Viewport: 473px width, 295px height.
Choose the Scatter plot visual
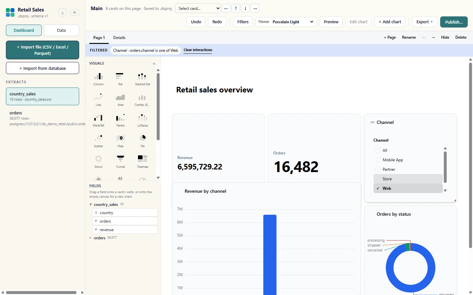click(99, 141)
